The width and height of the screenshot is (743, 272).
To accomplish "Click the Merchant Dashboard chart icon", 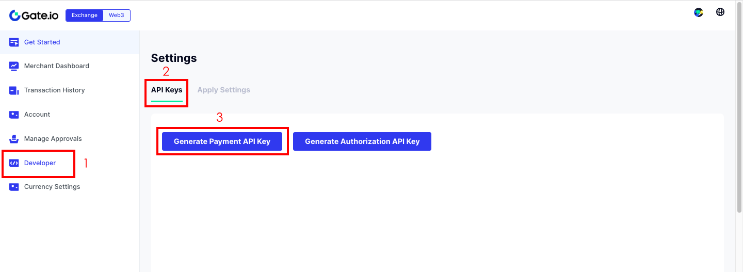I will 14,66.
